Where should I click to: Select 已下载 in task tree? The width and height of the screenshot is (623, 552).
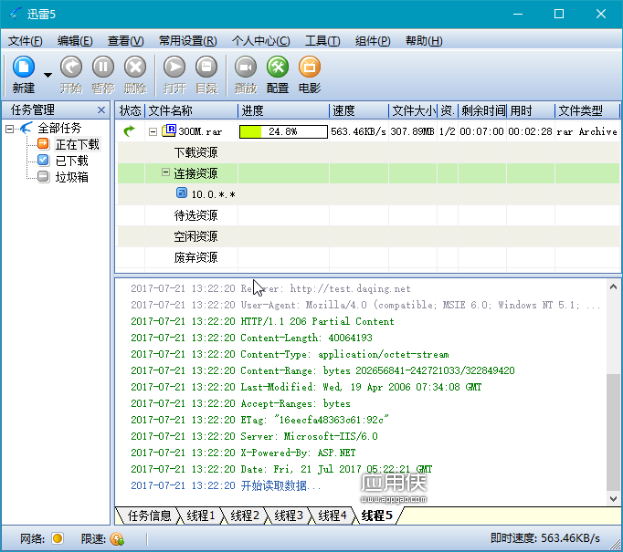pos(71,161)
